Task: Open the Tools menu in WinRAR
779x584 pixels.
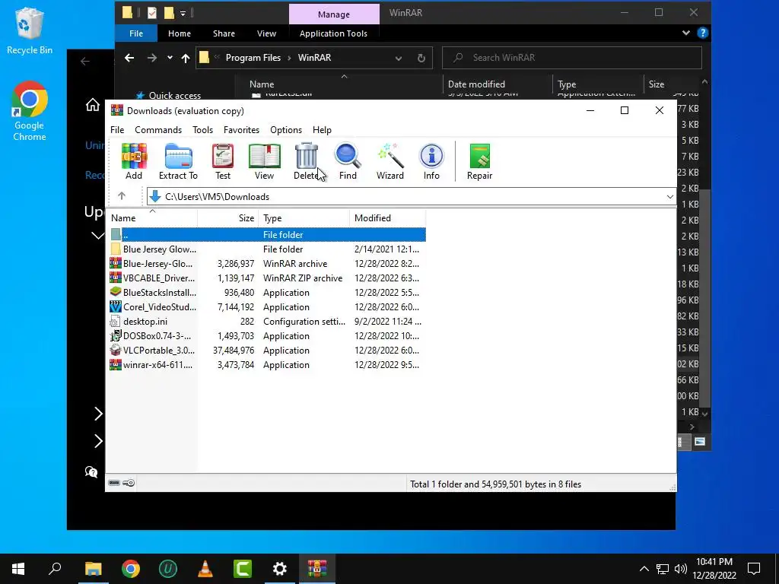Action: click(x=202, y=129)
